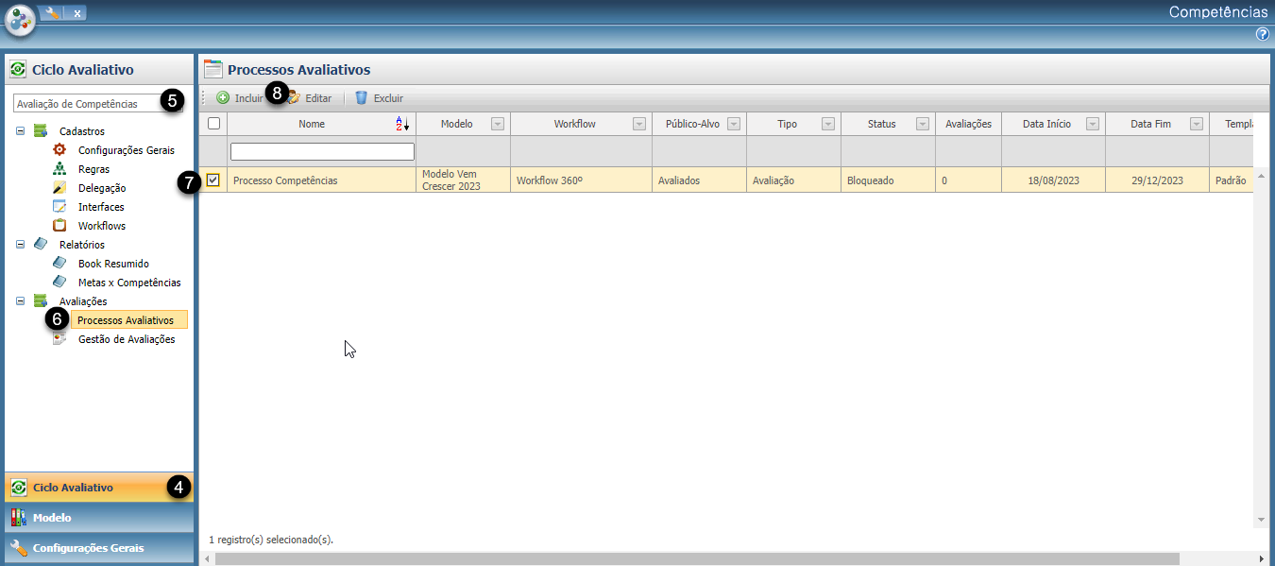1275x566 pixels.
Task: Click the Processos Avaliativos calendar header icon
Action: (x=213, y=69)
